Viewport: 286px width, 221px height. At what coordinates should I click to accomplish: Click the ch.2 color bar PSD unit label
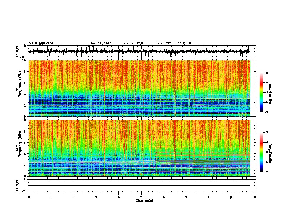(270, 153)
